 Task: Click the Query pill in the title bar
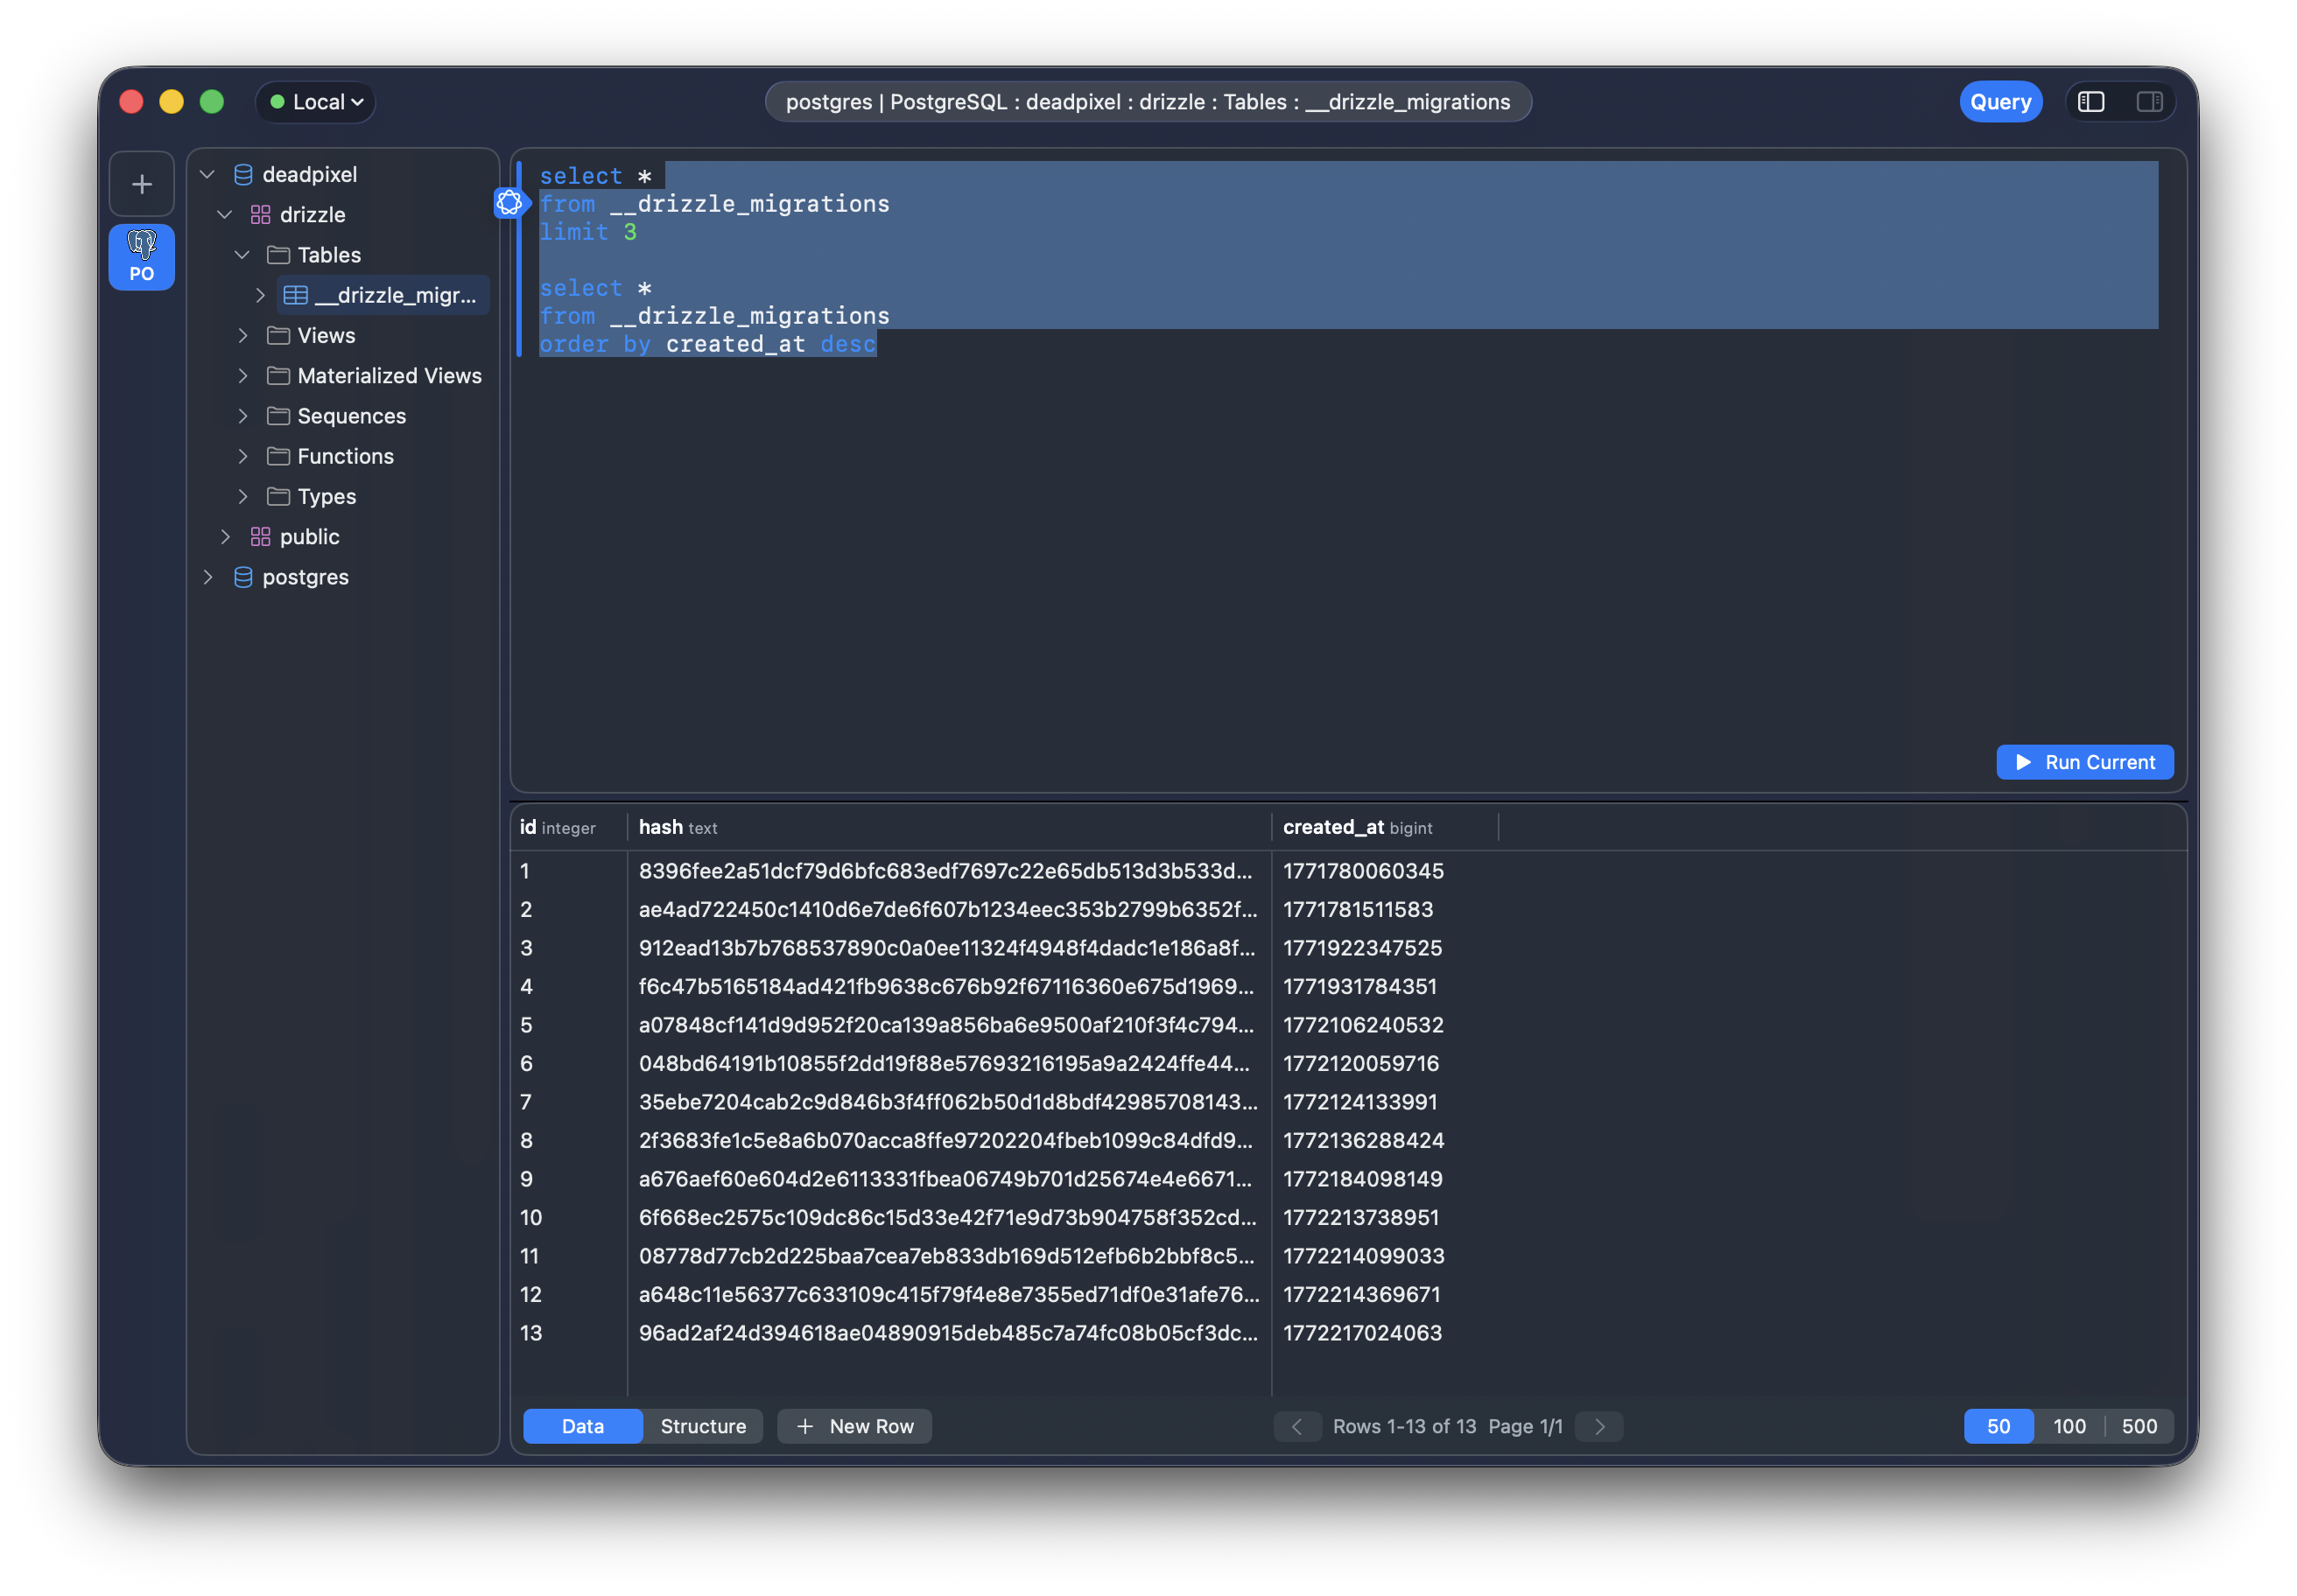(2001, 101)
